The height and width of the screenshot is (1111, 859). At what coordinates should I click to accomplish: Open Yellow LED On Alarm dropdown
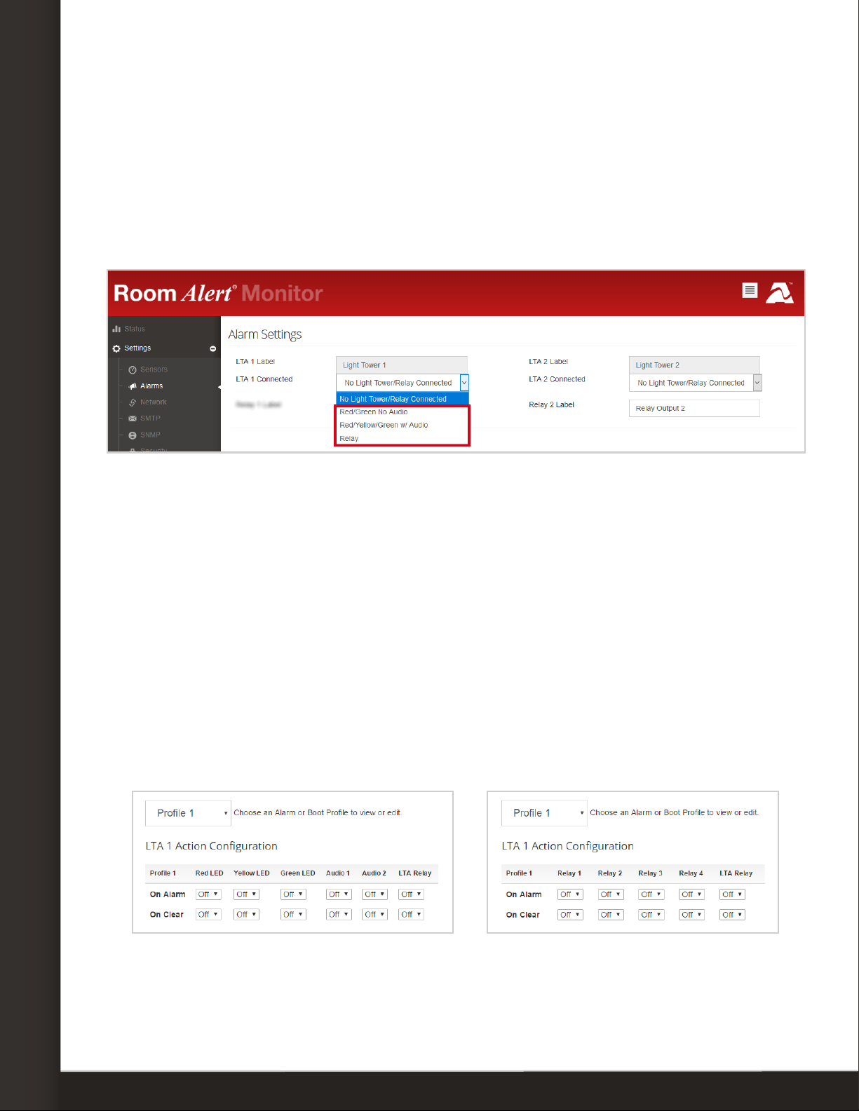[246, 894]
